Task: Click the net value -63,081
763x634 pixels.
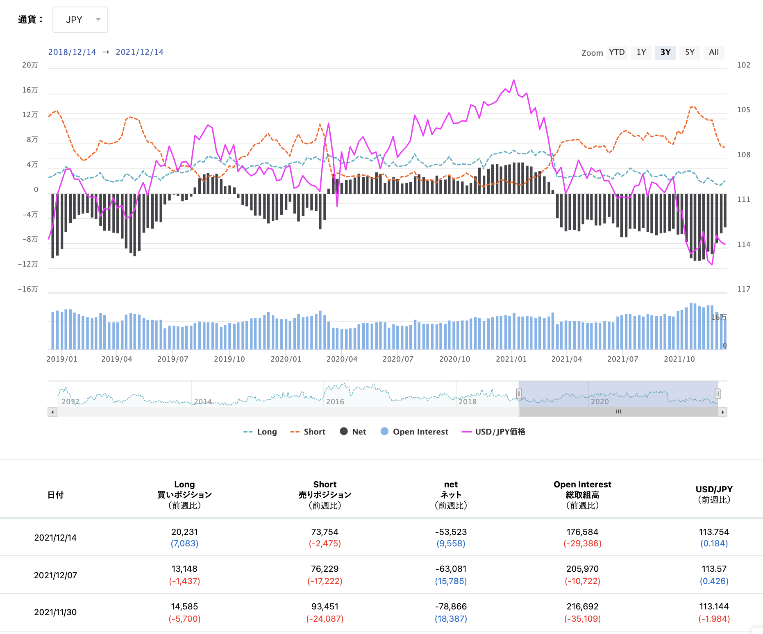Action: (x=451, y=569)
